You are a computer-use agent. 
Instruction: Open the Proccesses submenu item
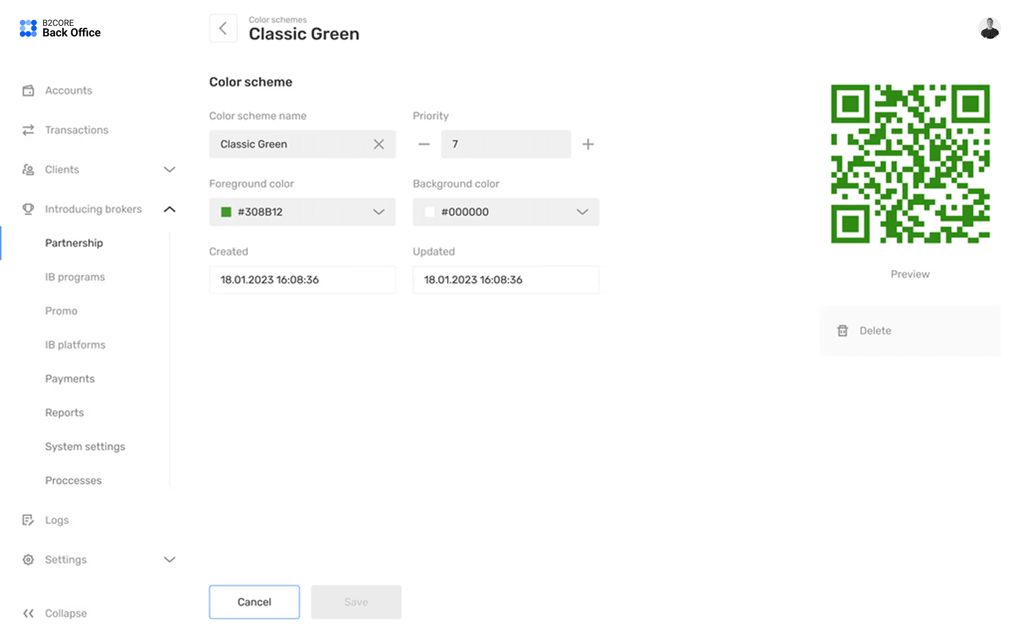click(x=74, y=480)
